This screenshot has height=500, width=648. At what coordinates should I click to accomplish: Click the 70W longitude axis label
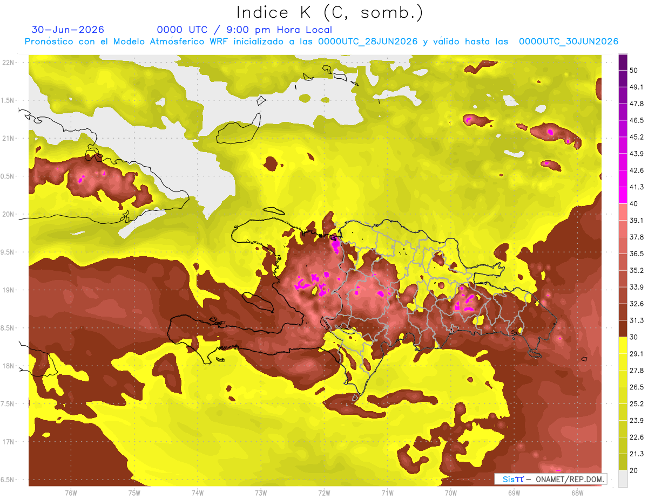[x=451, y=493]
